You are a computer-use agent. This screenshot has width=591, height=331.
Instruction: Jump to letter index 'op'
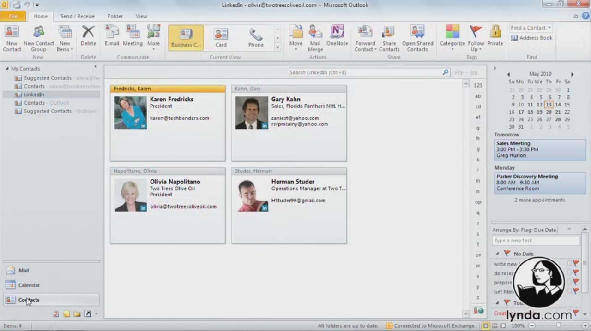pos(478,202)
